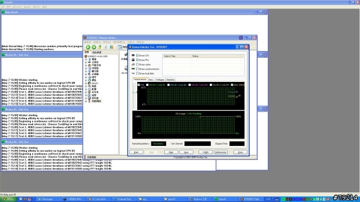Click the EVEREST Ultimate Edition title bar icon
Image resolution: width=360 pixels, height=202 pixels.
85,38
